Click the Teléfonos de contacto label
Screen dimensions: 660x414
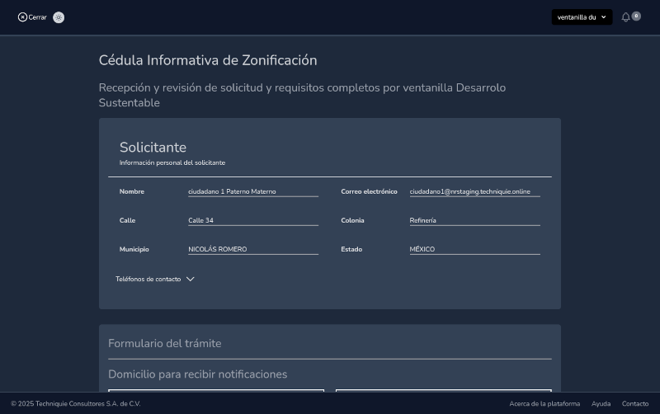tap(148, 280)
